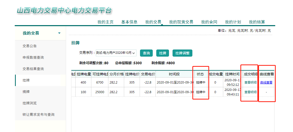Viewport: 293px width, 132px height.
Task: Click the 挂牌 green button
Action: click(163, 53)
